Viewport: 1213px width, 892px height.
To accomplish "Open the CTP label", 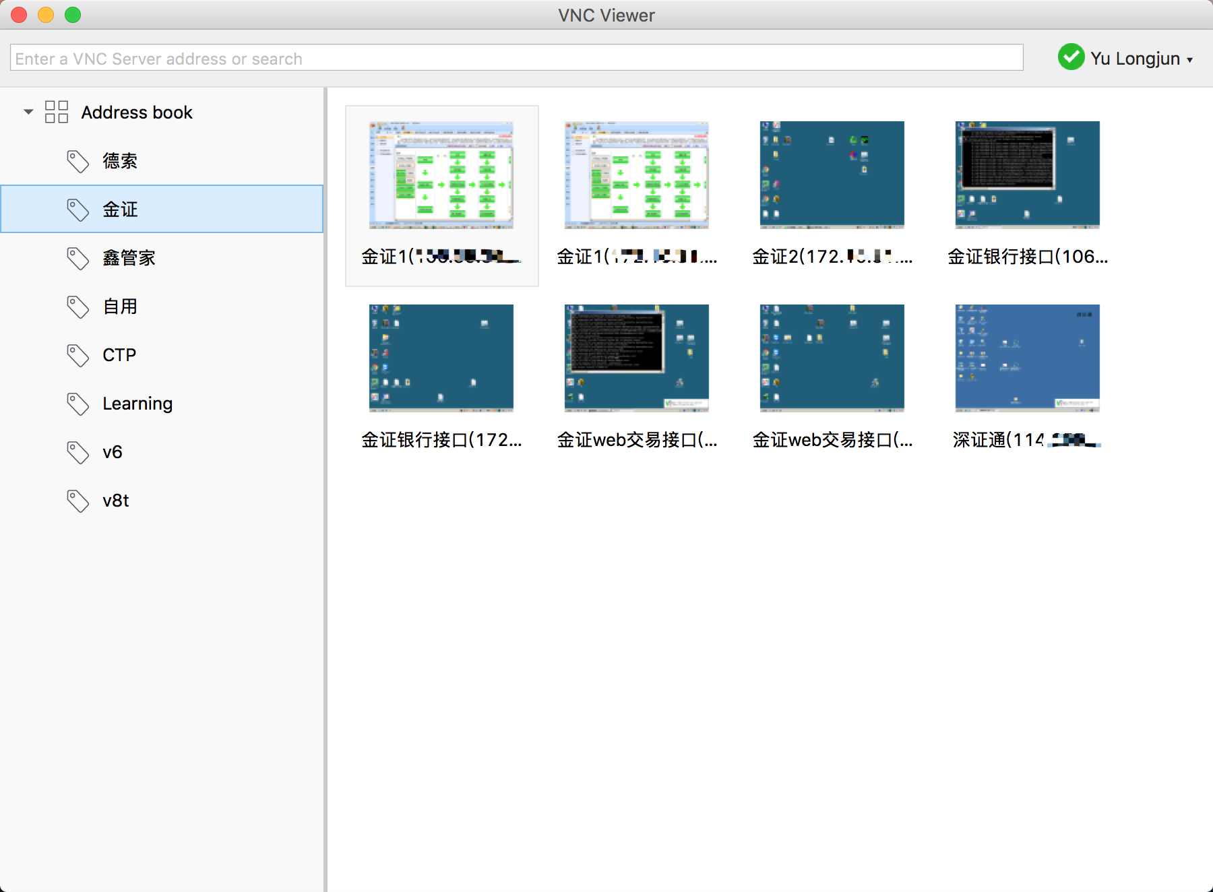I will pos(119,355).
